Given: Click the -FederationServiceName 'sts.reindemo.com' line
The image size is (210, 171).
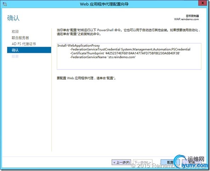Looking at the screenshot, I should click(x=103, y=57).
